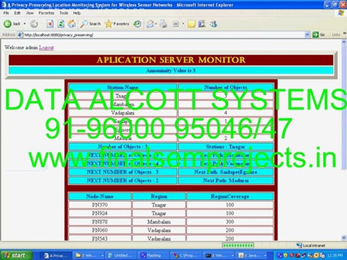Viewport: 347px width, 260px height.
Task: Click the Next Path: Madurai cell
Action: (x=226, y=181)
